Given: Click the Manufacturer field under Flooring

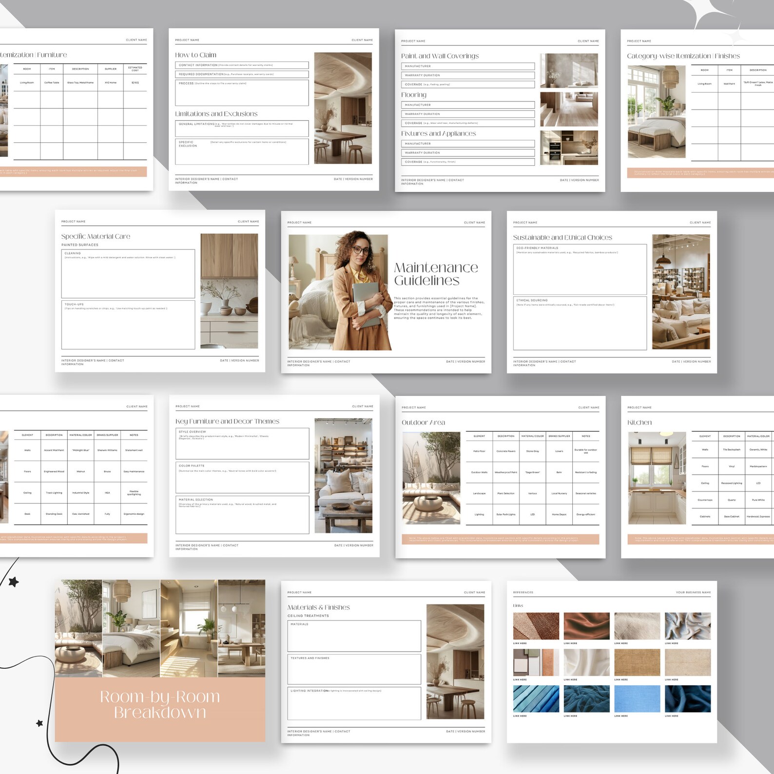Looking at the screenshot, I should pos(468,105).
